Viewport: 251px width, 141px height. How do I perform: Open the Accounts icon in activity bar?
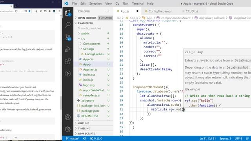point(68,117)
